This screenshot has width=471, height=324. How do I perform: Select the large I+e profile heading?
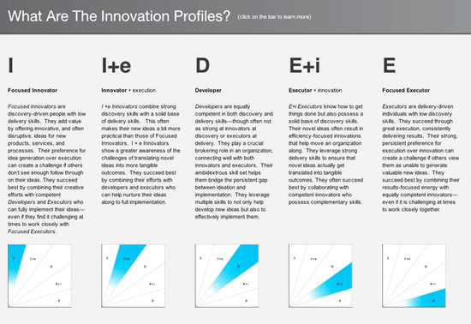[x=116, y=65]
